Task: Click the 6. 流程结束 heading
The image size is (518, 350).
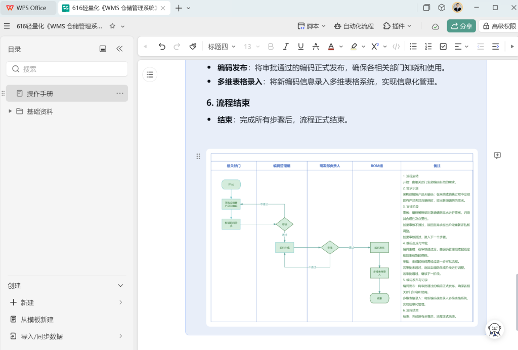Action: [x=228, y=103]
